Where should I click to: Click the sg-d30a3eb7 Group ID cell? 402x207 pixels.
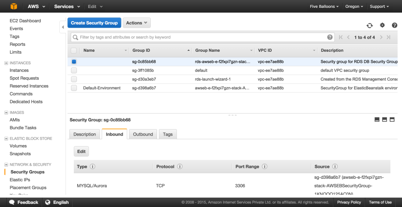point(144,79)
